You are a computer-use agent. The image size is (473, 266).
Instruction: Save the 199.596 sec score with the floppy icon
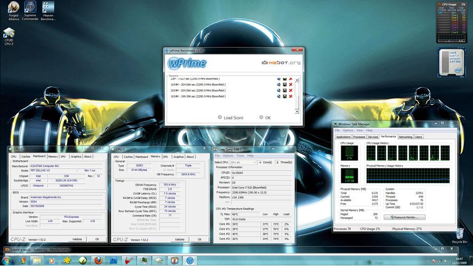[x=284, y=96]
